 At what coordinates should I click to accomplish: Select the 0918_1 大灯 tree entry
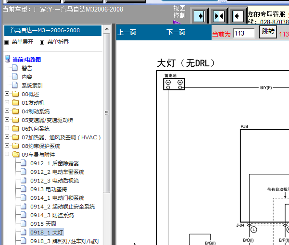[x=47, y=233]
